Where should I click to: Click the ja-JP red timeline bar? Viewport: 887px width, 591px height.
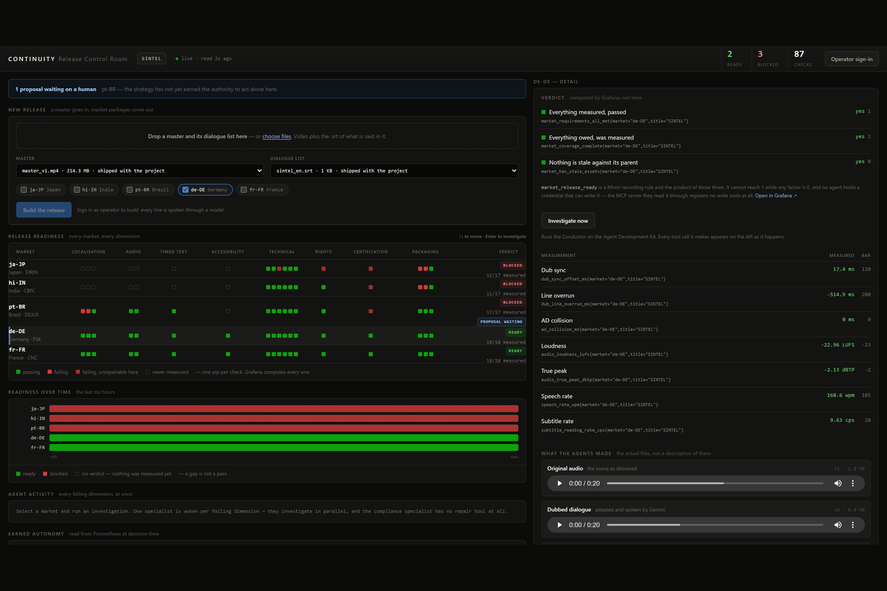pos(284,409)
